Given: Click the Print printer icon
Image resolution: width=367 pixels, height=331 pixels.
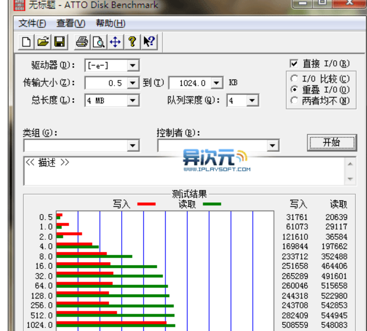Looking at the screenshot, I should coord(82,42).
